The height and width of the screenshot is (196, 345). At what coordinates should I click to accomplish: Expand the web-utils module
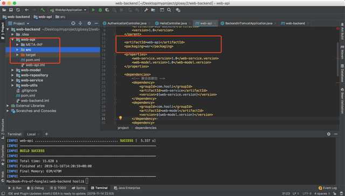click(x=12, y=85)
